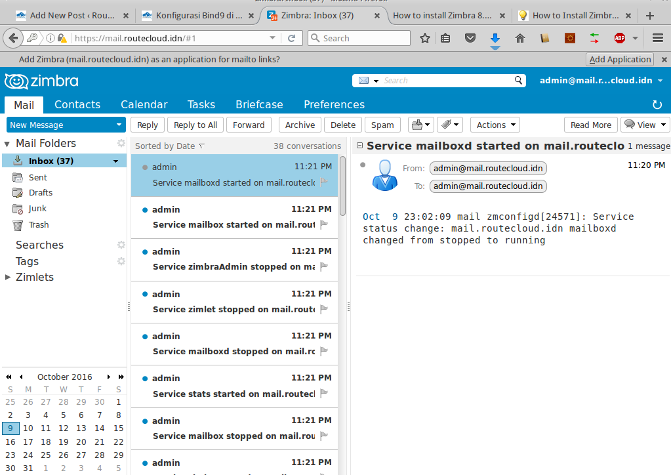Collapse the Mail Folders tree

[7, 144]
